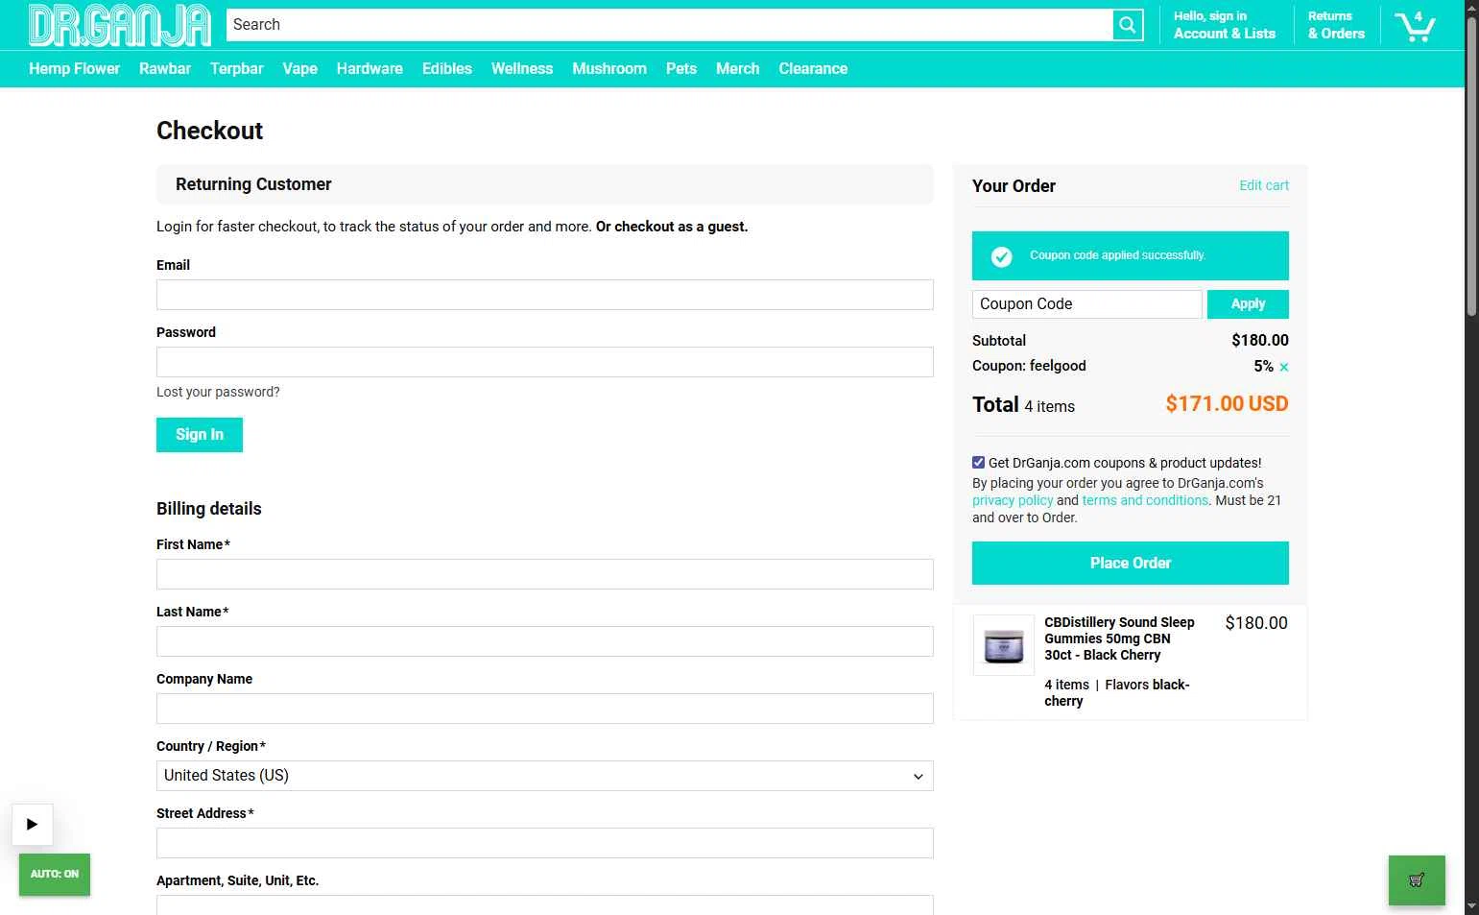Apply the coupon code
The height and width of the screenshot is (915, 1479).
pyautogui.click(x=1248, y=304)
